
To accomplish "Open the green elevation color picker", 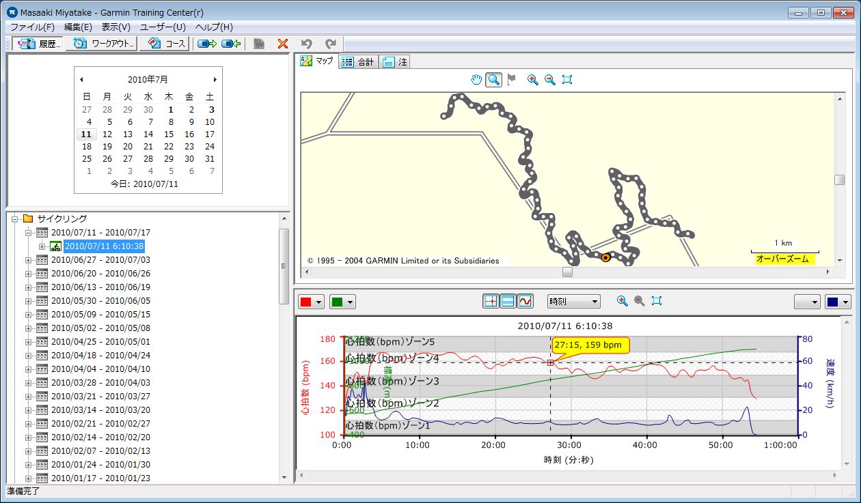I will pyautogui.click(x=342, y=302).
